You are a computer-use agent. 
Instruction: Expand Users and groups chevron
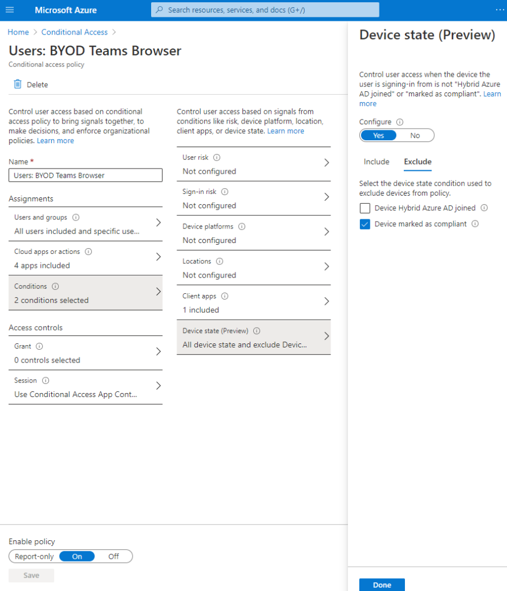[159, 223]
